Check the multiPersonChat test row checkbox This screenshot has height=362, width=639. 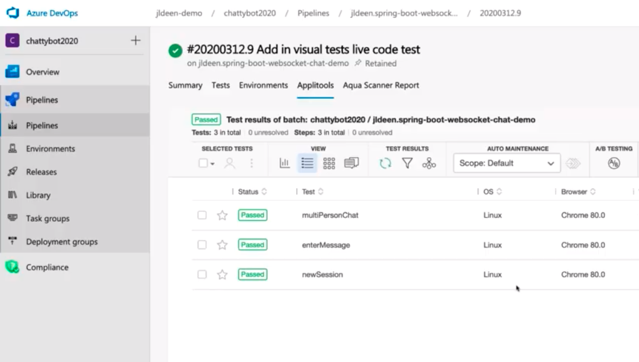click(x=201, y=215)
